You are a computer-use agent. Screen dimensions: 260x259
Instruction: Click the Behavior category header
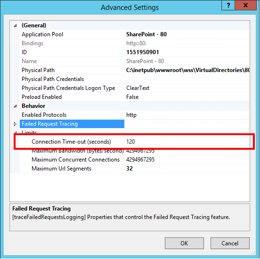[x=33, y=106]
